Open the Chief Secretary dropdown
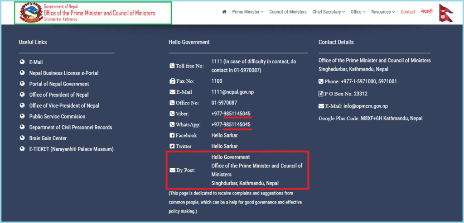The width and height of the screenshot is (464, 223). pos(329,12)
